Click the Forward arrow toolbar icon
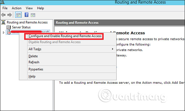 point(10,15)
